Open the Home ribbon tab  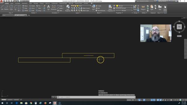pos(7,3)
